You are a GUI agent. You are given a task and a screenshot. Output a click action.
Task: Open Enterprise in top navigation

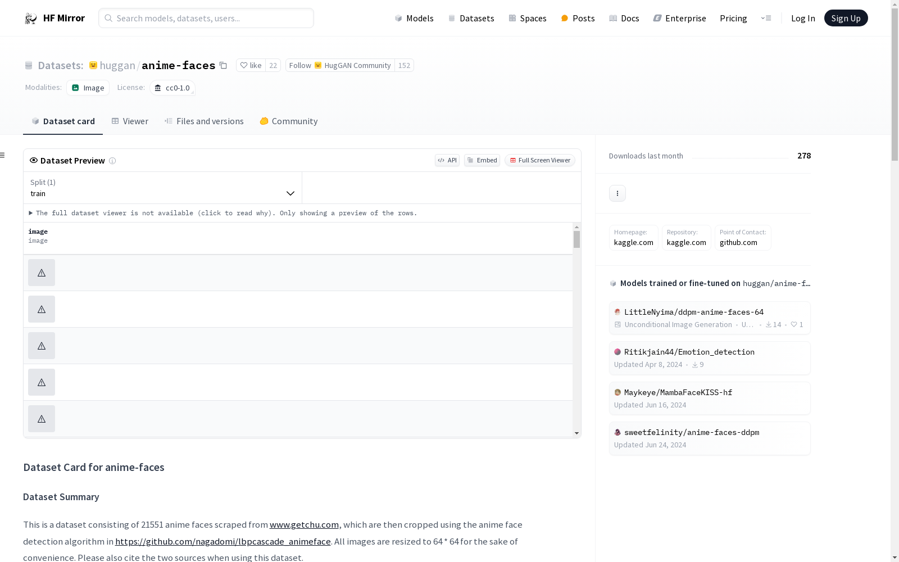pyautogui.click(x=679, y=18)
